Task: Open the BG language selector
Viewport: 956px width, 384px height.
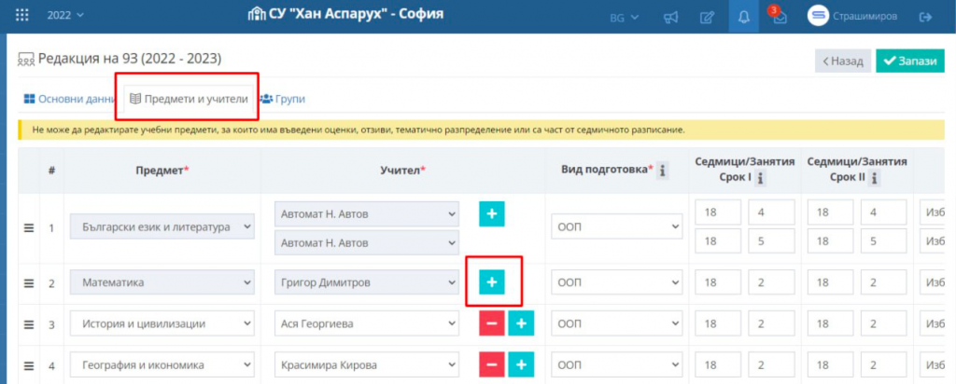Action: [624, 17]
